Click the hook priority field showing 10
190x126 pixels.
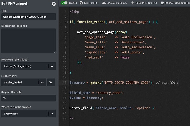(x=51, y=83)
